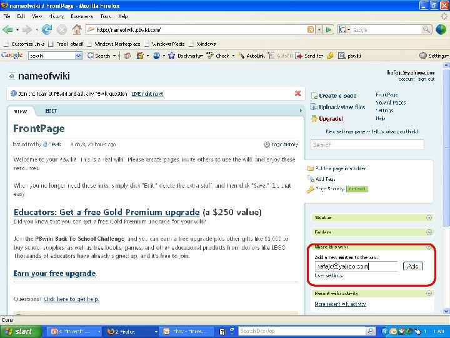
Task: Collapse the Share this wiki panel
Action: [x=429, y=247]
